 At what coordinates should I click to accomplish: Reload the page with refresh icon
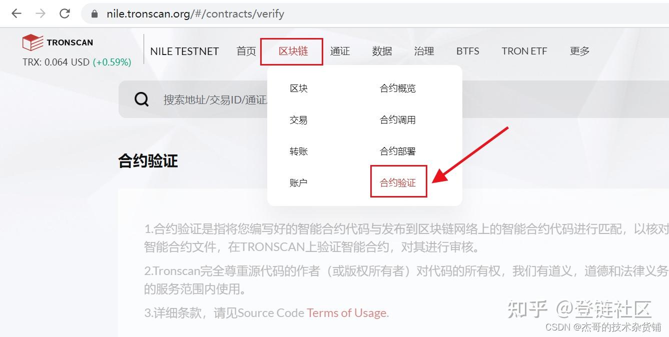pyautogui.click(x=65, y=13)
